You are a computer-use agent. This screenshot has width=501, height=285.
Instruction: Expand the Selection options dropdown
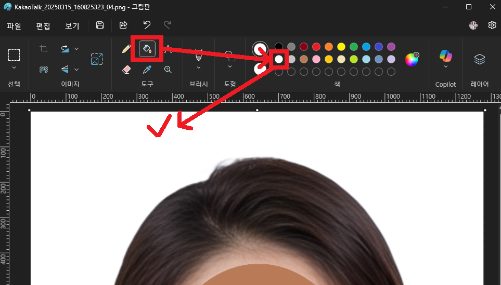click(14, 67)
